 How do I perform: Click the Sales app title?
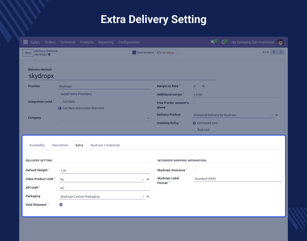pos(35,42)
